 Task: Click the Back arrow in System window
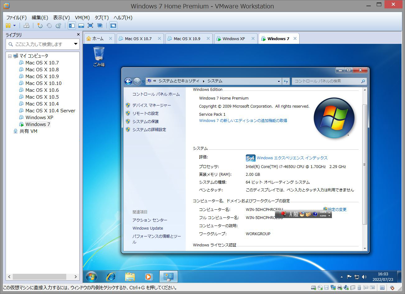[128, 81]
